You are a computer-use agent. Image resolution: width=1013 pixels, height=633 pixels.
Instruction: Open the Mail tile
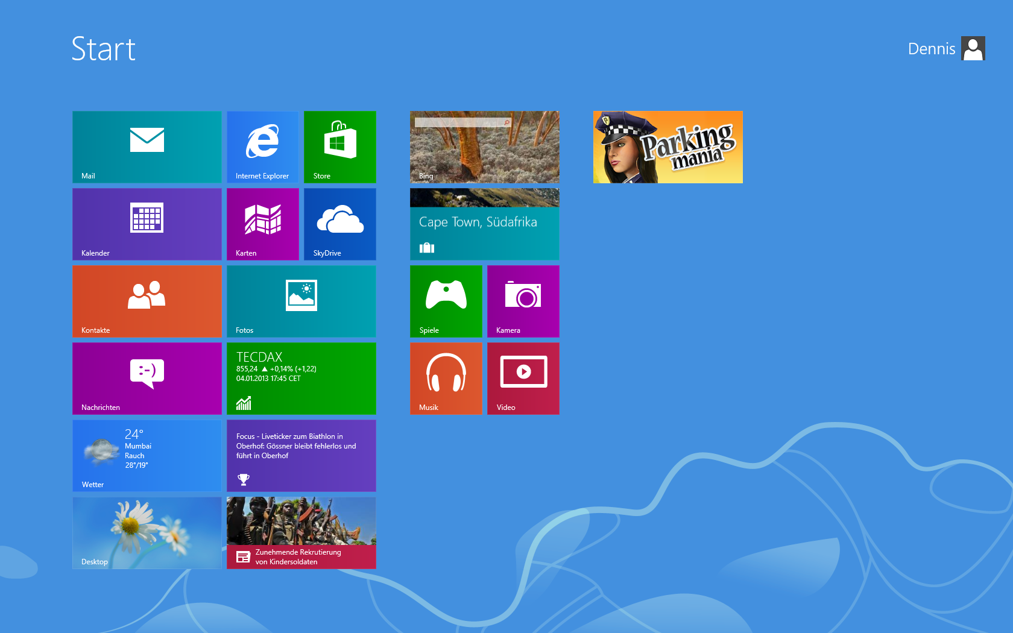(147, 147)
